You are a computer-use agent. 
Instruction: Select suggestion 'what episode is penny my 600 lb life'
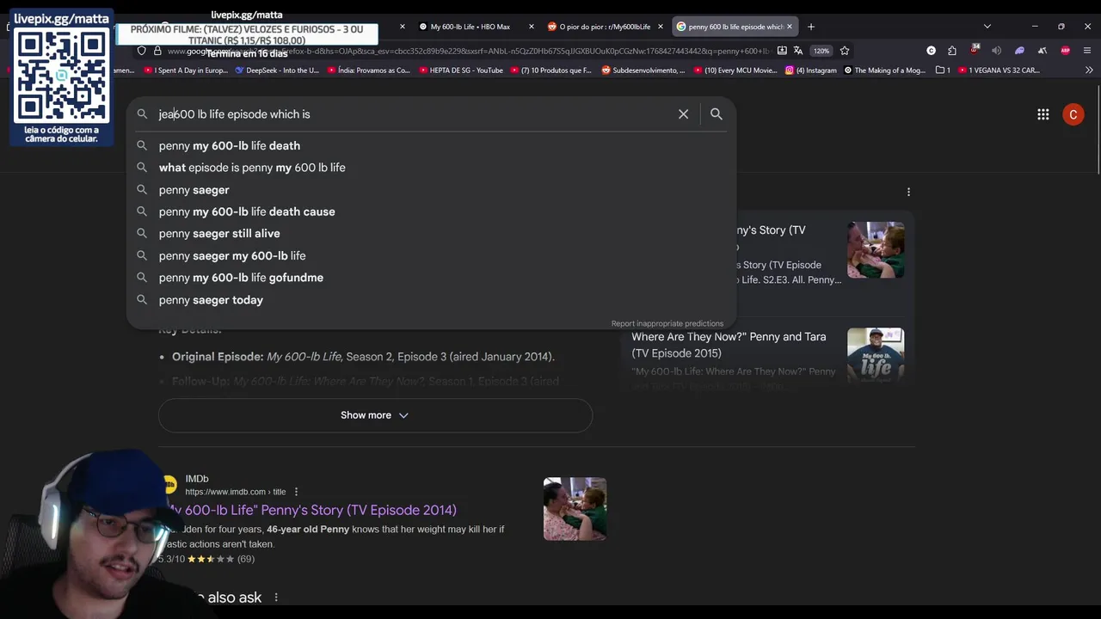pos(431,168)
